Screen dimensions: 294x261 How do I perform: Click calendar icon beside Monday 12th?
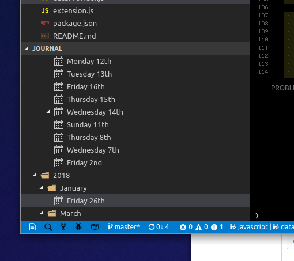tap(59, 61)
